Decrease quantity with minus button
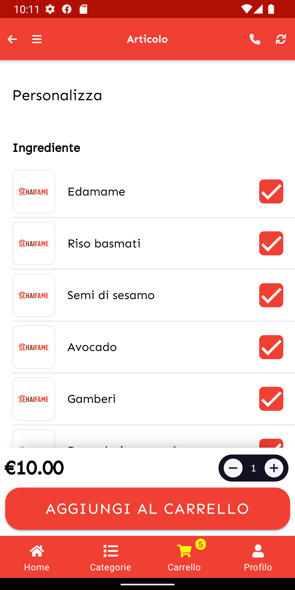 [233, 468]
